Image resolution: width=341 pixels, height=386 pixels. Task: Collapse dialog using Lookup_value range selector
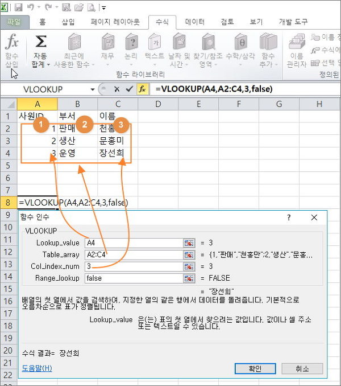pos(188,243)
